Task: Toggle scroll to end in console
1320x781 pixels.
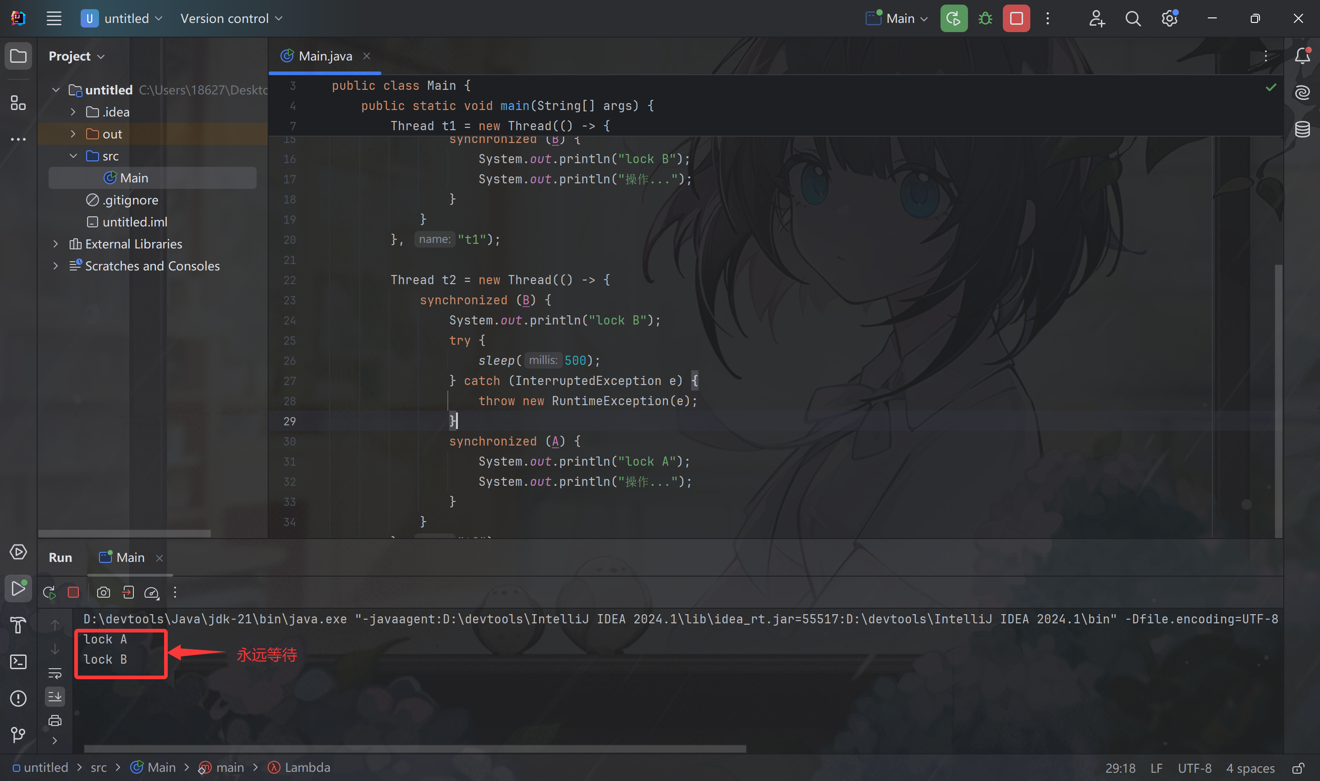Action: coord(55,697)
